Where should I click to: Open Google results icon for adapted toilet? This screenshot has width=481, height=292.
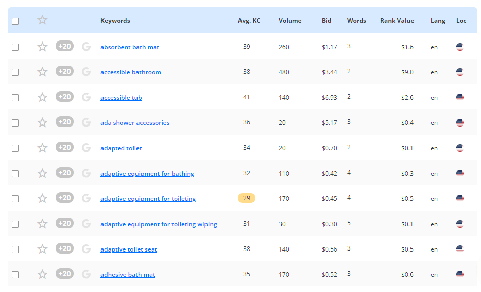(x=86, y=148)
